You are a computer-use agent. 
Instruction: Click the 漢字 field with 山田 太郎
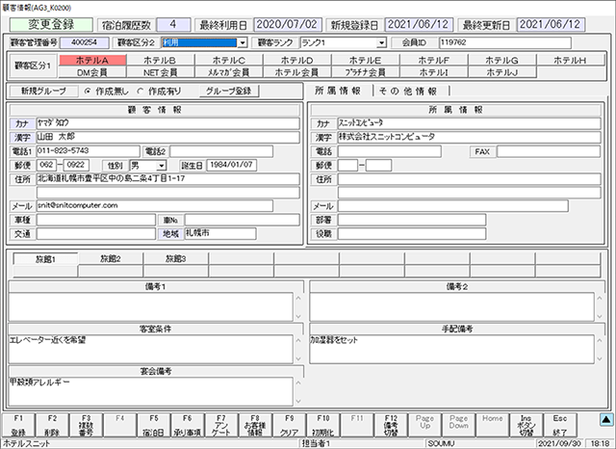168,137
